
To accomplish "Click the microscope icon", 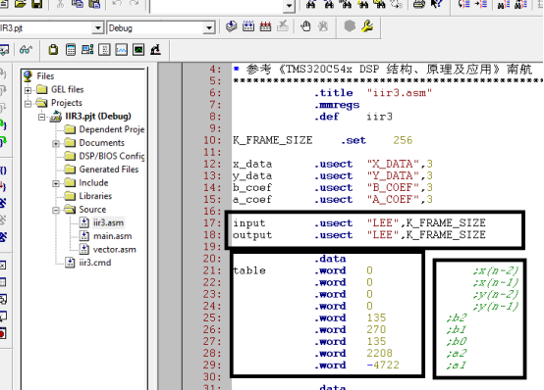I will pyautogui.click(x=155, y=50).
